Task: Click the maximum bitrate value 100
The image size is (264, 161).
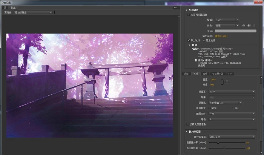Action: click(248, 148)
